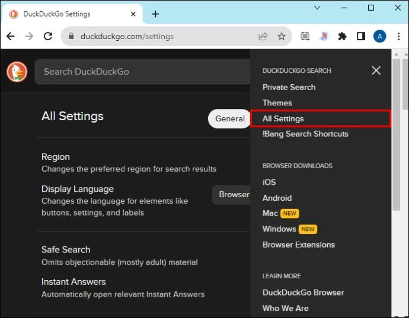Open Themes in the side menu
409x318 pixels.
[277, 102]
